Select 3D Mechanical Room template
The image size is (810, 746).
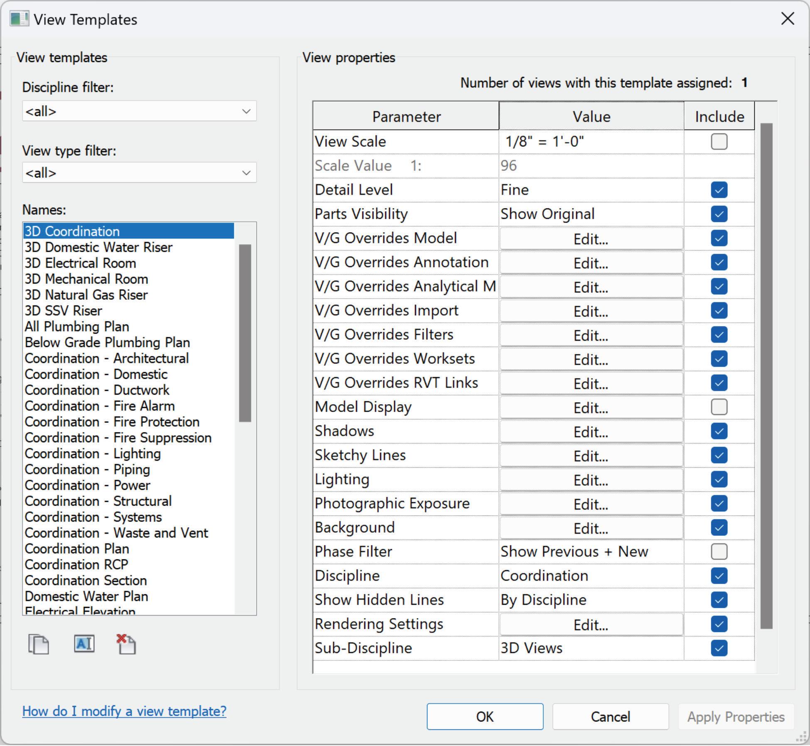(x=86, y=279)
